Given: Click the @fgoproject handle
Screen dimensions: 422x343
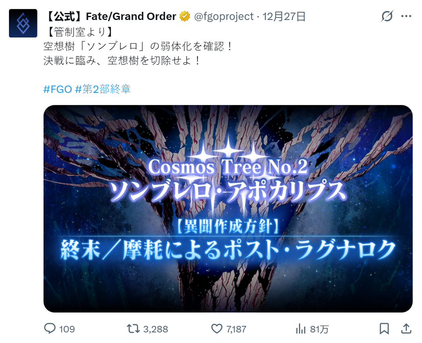Looking at the screenshot, I should point(224,16).
